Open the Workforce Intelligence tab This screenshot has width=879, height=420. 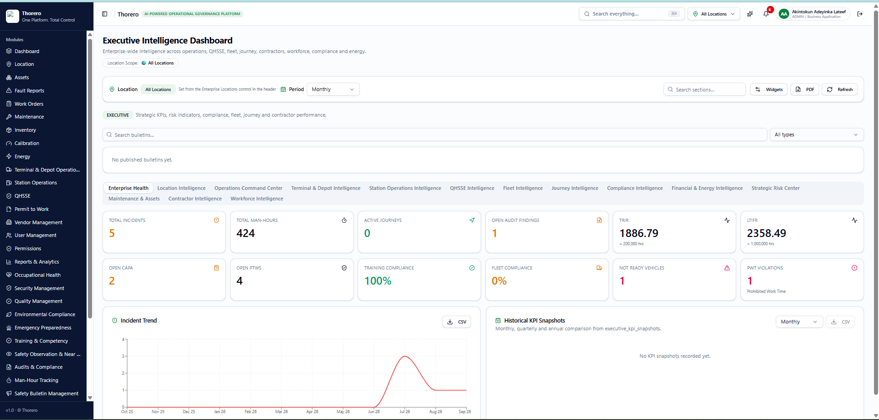[x=257, y=199]
